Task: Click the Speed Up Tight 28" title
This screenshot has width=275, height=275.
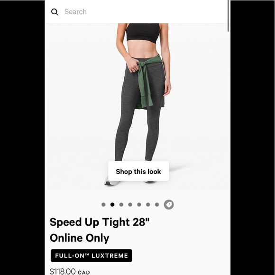Action: (x=100, y=222)
